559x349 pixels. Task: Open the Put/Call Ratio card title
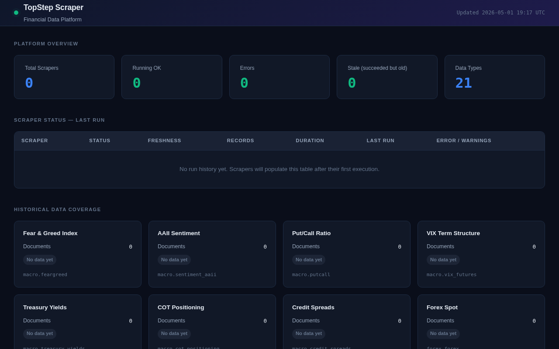(311, 233)
